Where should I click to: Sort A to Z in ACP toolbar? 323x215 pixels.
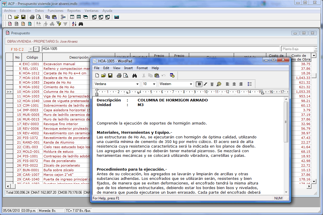(74, 24)
